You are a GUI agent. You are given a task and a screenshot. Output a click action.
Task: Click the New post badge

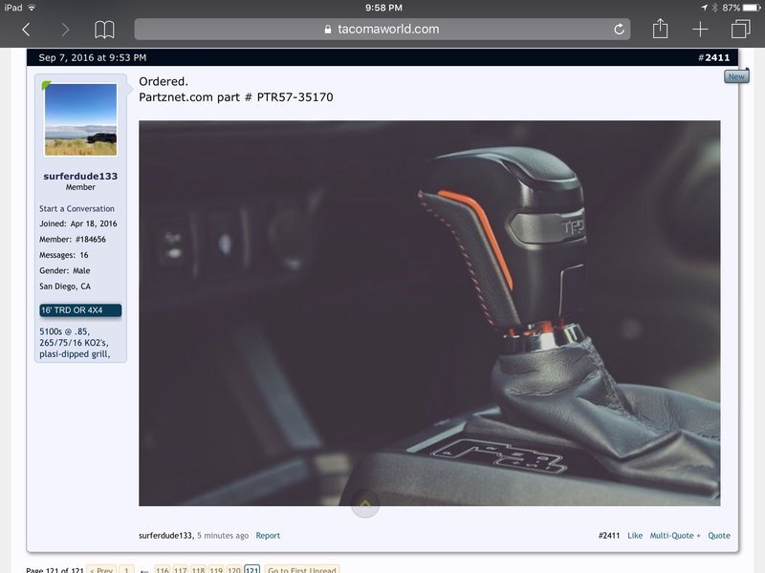click(x=736, y=76)
